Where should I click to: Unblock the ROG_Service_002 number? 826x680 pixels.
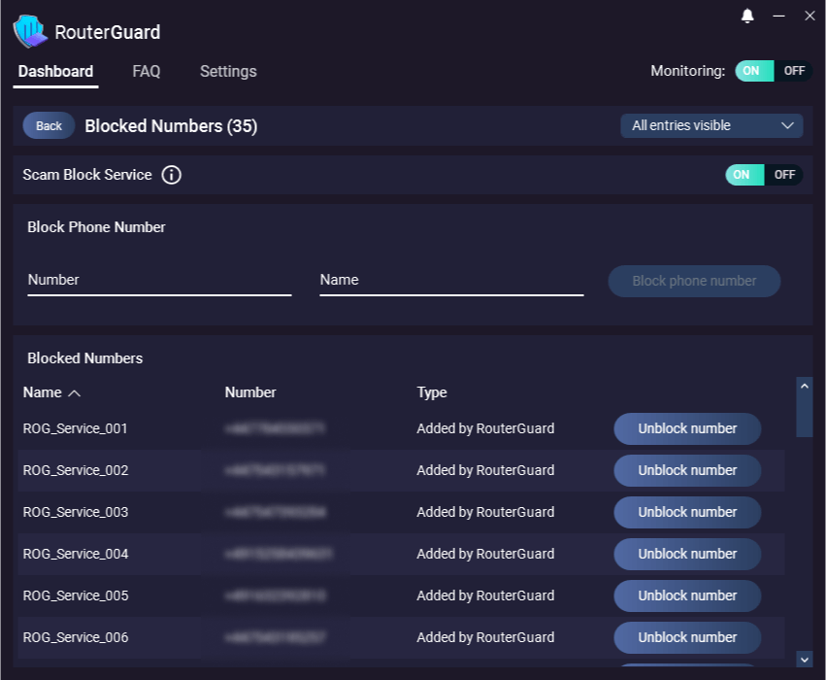687,470
